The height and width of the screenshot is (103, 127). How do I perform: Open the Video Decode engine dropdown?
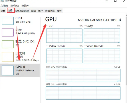pyautogui.click(x=85, y=46)
